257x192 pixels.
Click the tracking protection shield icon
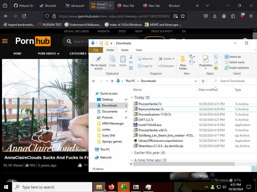47,16
